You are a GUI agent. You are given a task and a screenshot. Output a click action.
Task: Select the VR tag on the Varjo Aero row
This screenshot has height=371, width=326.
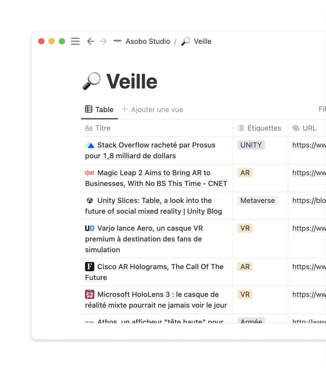(x=244, y=228)
